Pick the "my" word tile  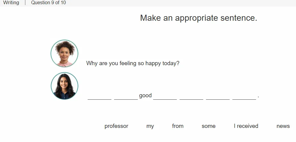click(x=150, y=126)
